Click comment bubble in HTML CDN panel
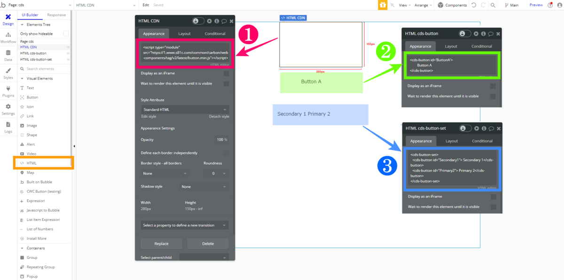564x280 pixels. (224, 21)
